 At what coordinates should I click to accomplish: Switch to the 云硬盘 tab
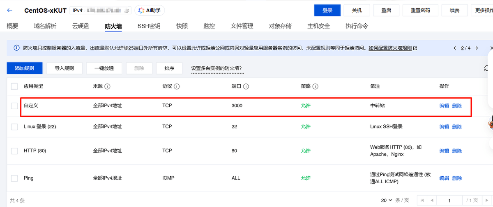point(81,26)
